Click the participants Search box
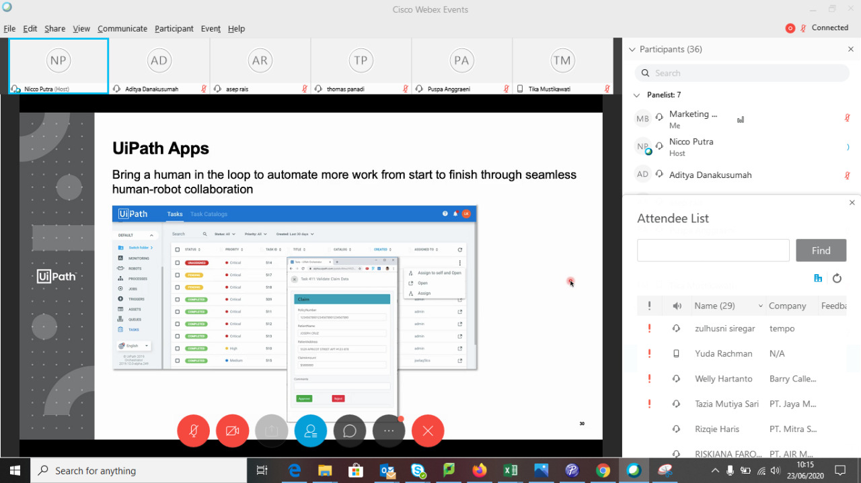 click(x=741, y=73)
